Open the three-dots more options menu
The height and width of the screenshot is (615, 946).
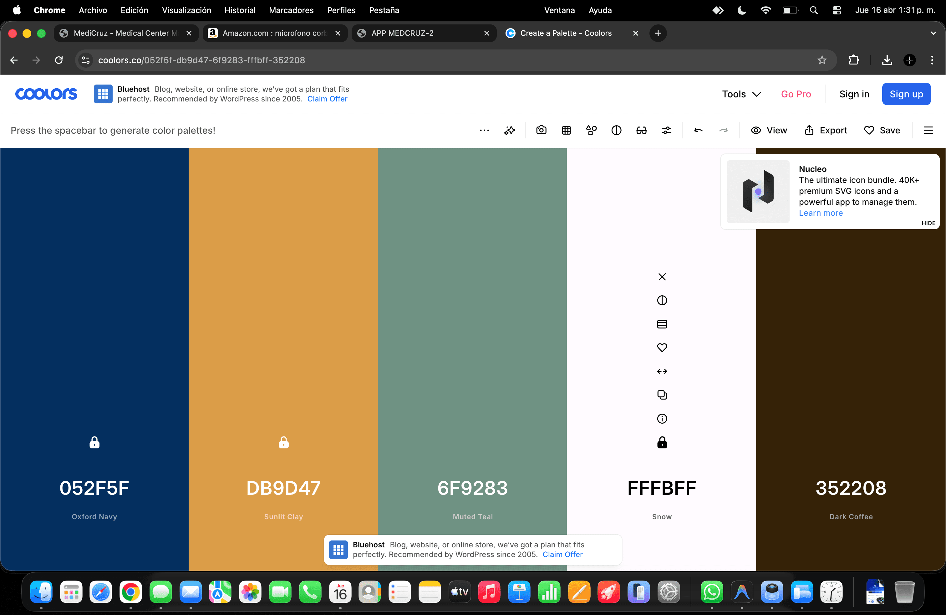[x=484, y=130]
